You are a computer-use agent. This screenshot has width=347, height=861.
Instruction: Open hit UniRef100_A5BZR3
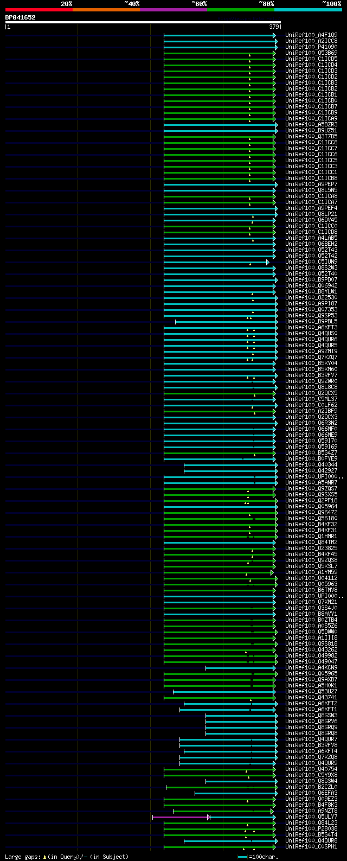(x=311, y=124)
